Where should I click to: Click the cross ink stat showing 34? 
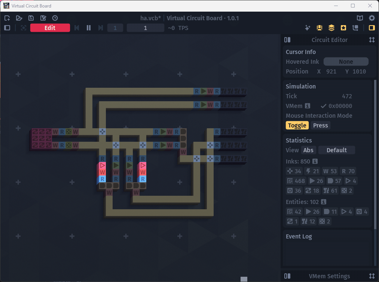pos(294,171)
